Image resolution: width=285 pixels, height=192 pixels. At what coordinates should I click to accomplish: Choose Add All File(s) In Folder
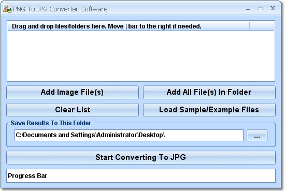209,92
